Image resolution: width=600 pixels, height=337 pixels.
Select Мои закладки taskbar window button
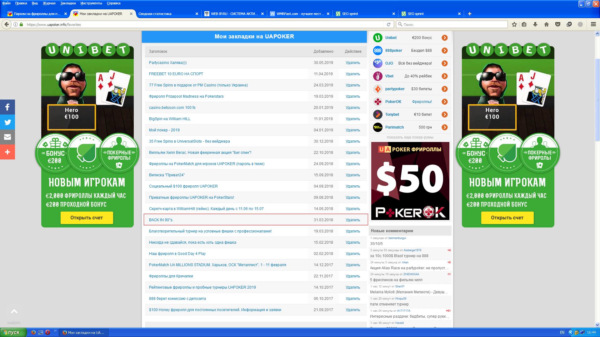pos(83,333)
